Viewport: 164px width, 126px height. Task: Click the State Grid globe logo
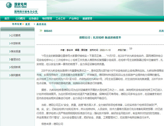[9, 5]
